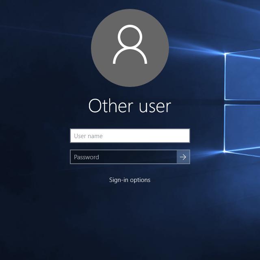The image size is (260, 260).
Task: Focus the User name text field
Action: (130, 136)
